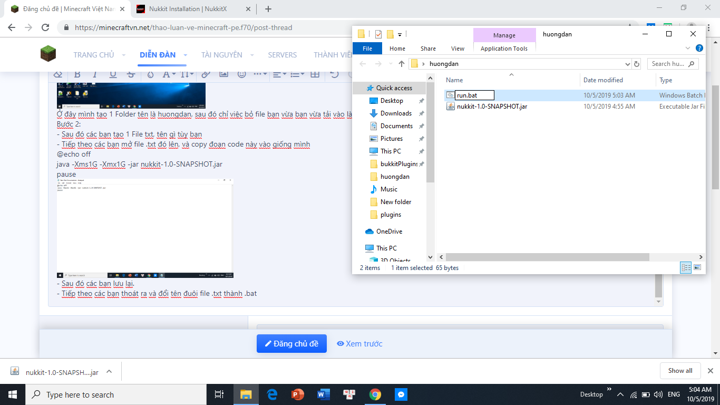This screenshot has width=720, height=405.
Task: Open the more options ellipsis dropdown
Action: [x=260, y=74]
